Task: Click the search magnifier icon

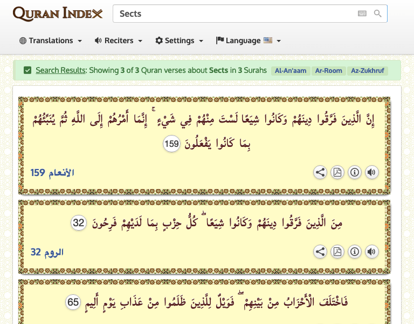Action: [378, 14]
